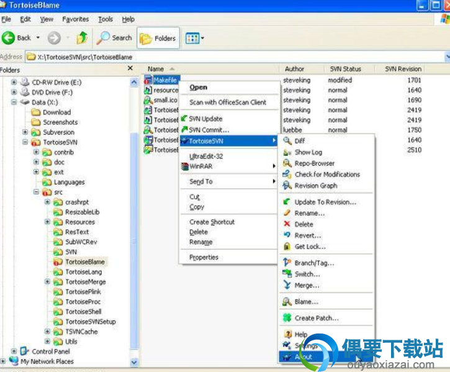Open the Tools menu

(106, 19)
